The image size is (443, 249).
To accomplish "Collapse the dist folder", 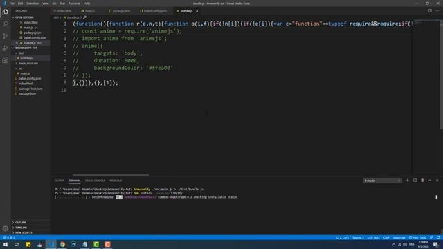I will coord(21,53).
